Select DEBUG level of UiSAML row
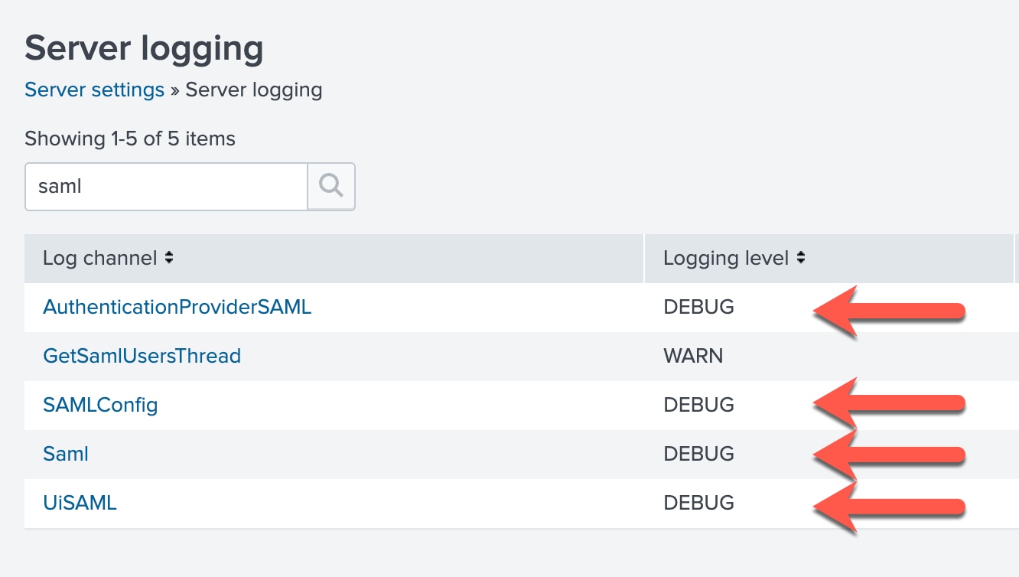Image resolution: width=1019 pixels, height=577 pixels. 699,503
